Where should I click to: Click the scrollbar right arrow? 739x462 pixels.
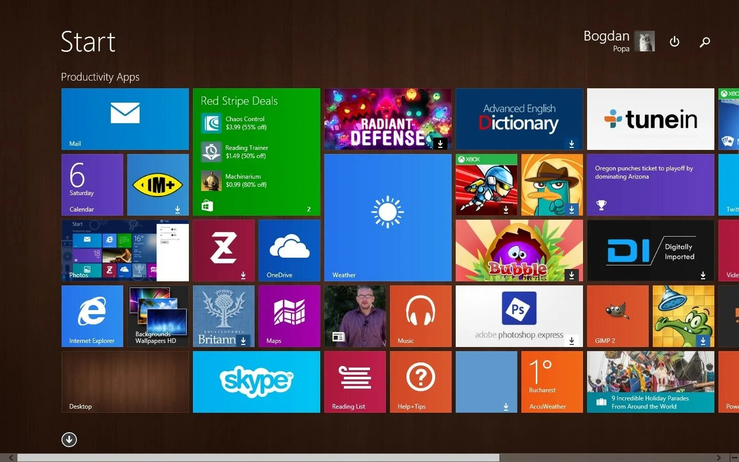pos(718,457)
